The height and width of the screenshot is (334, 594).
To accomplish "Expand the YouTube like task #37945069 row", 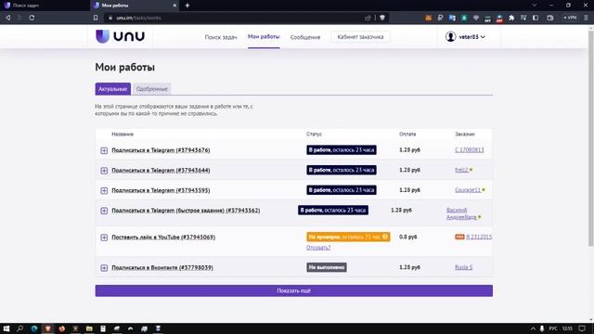I will 104,238.
